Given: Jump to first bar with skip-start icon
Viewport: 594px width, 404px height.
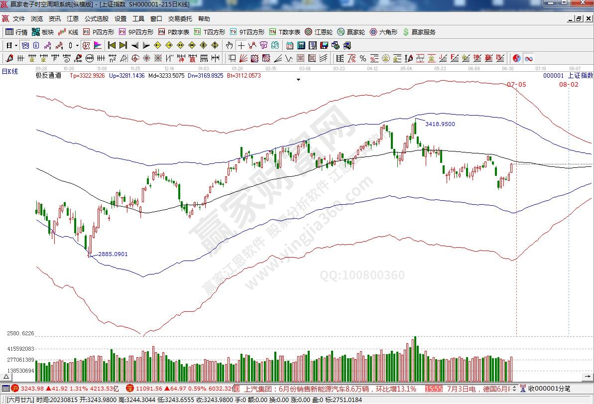Looking at the screenshot, I should point(112,45).
